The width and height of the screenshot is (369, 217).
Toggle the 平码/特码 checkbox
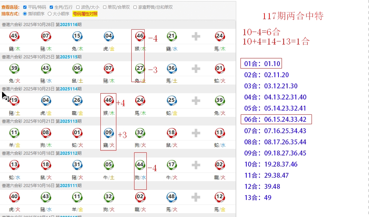[25, 7]
